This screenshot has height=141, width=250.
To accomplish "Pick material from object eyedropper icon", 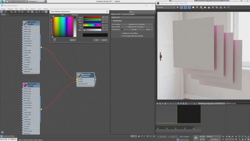I will 5,12.
